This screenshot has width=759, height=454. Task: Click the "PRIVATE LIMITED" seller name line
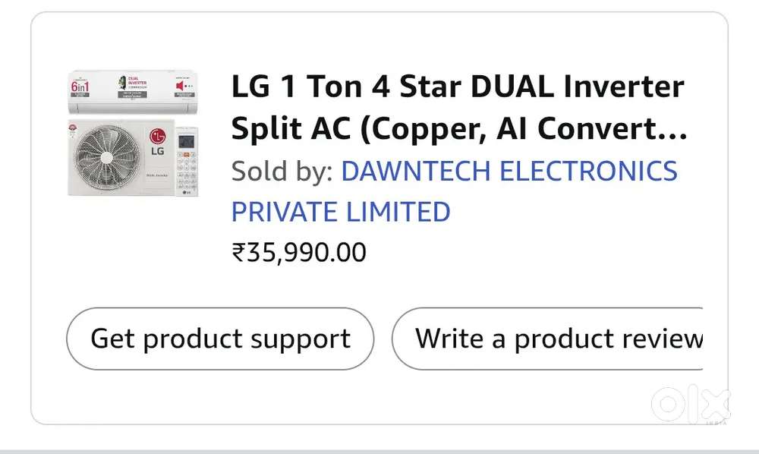tap(341, 211)
